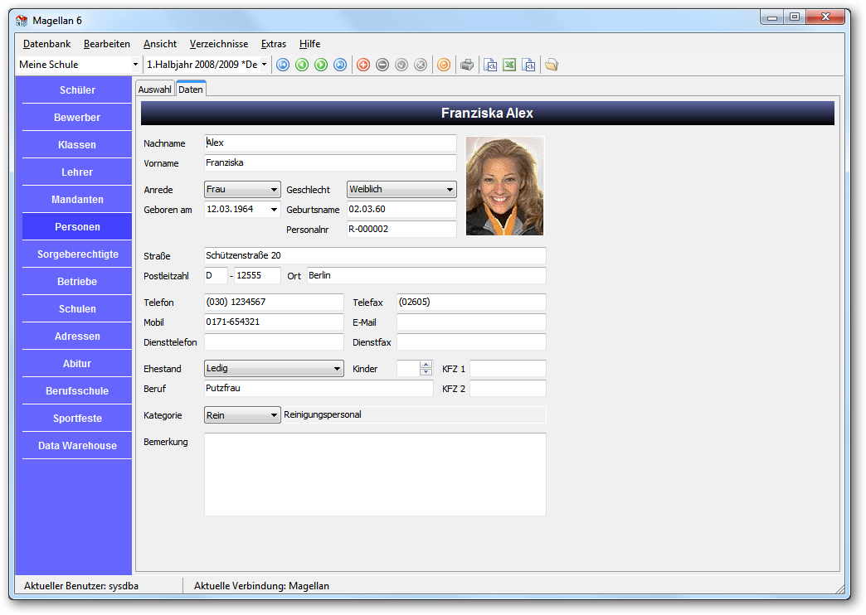Expand the Kategorie dropdown showing Rein

coord(274,415)
